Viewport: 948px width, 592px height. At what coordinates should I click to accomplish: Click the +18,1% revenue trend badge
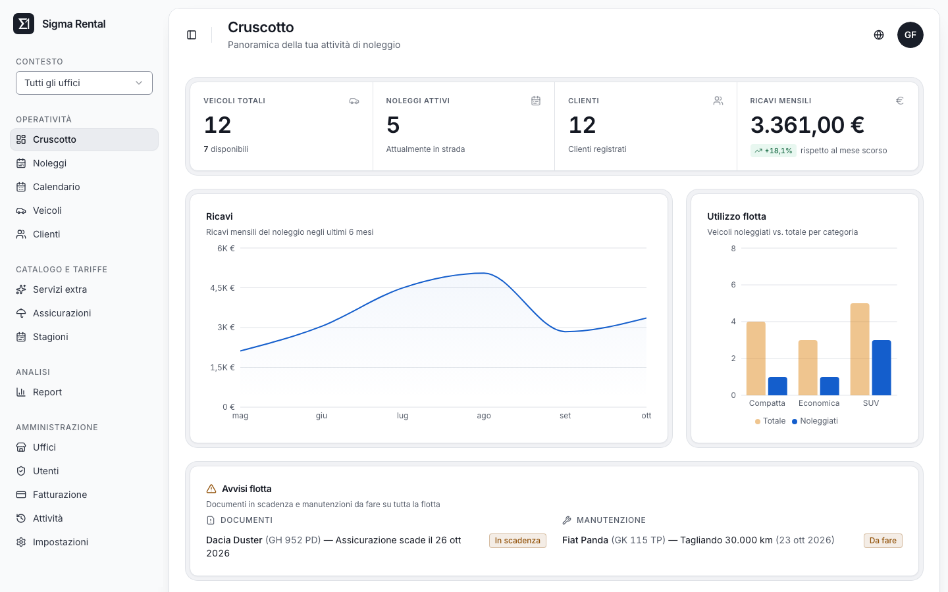coord(774,151)
